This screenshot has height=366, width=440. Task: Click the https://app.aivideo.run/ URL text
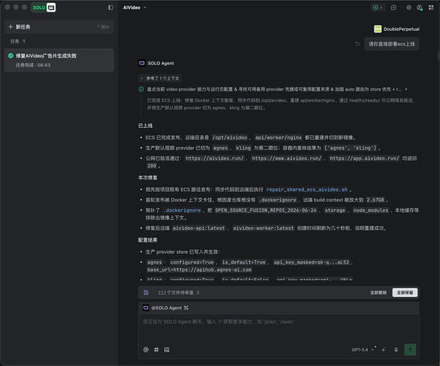(x=365, y=159)
